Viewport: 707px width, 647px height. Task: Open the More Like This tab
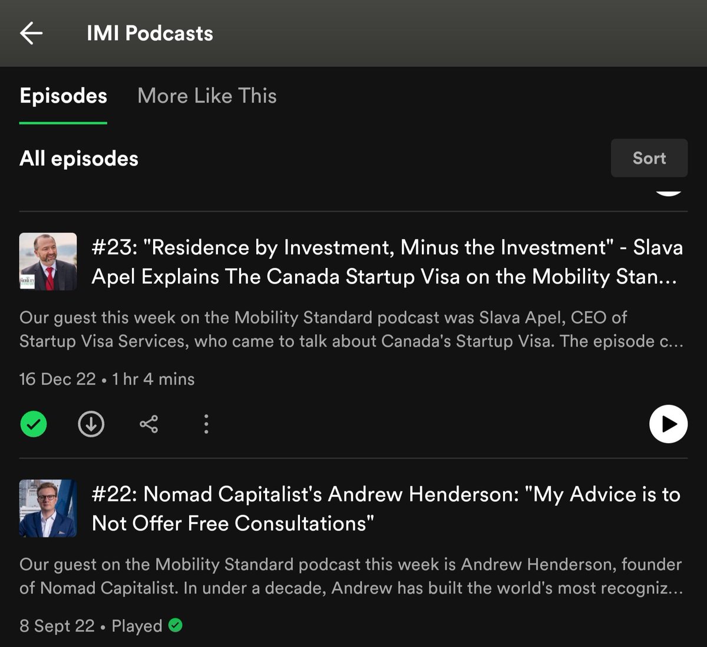207,96
